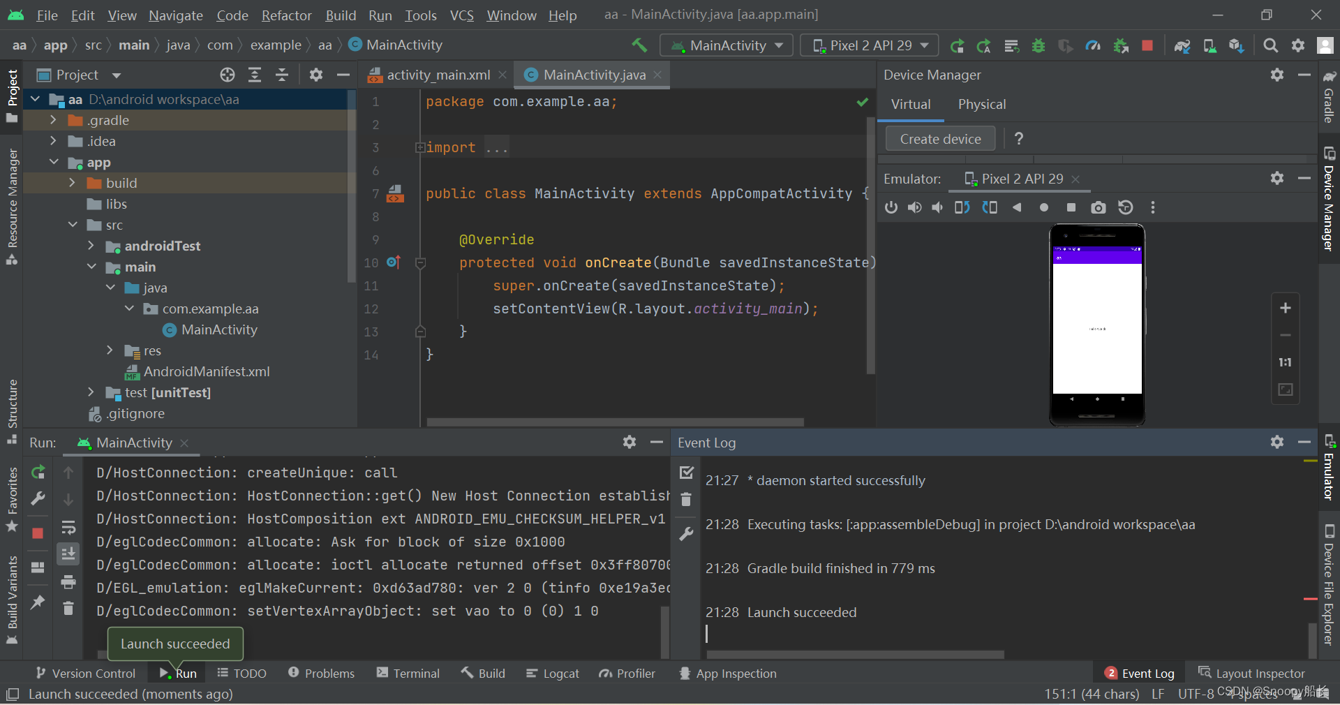Clear all in Run console trash icon
Image resolution: width=1340 pixels, height=705 pixels.
(68, 608)
